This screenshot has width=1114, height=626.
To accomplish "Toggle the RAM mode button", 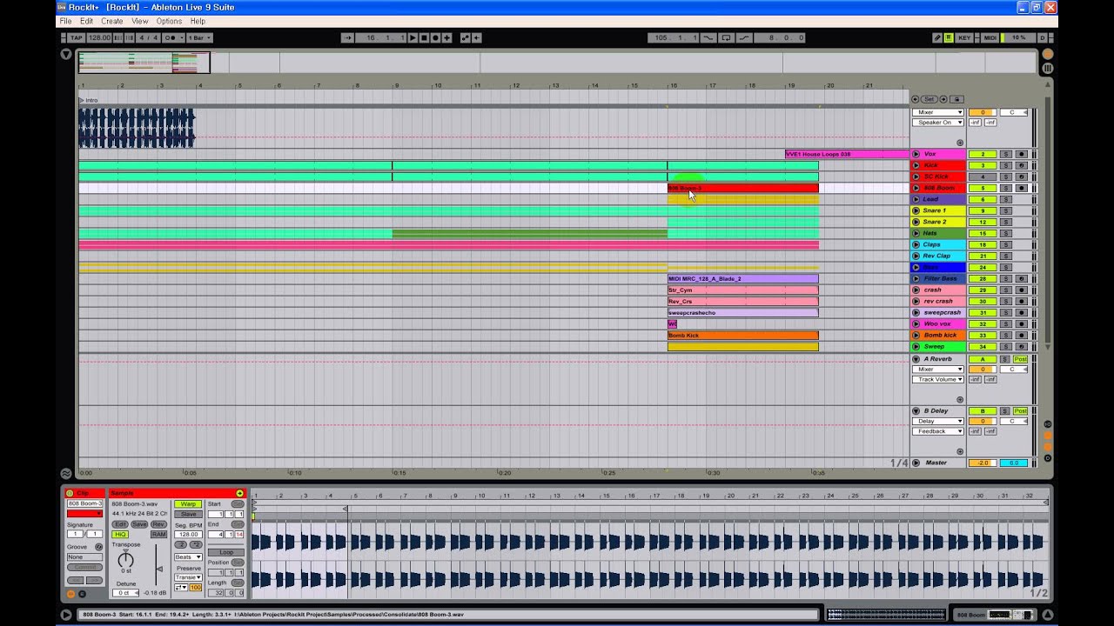I will point(158,534).
